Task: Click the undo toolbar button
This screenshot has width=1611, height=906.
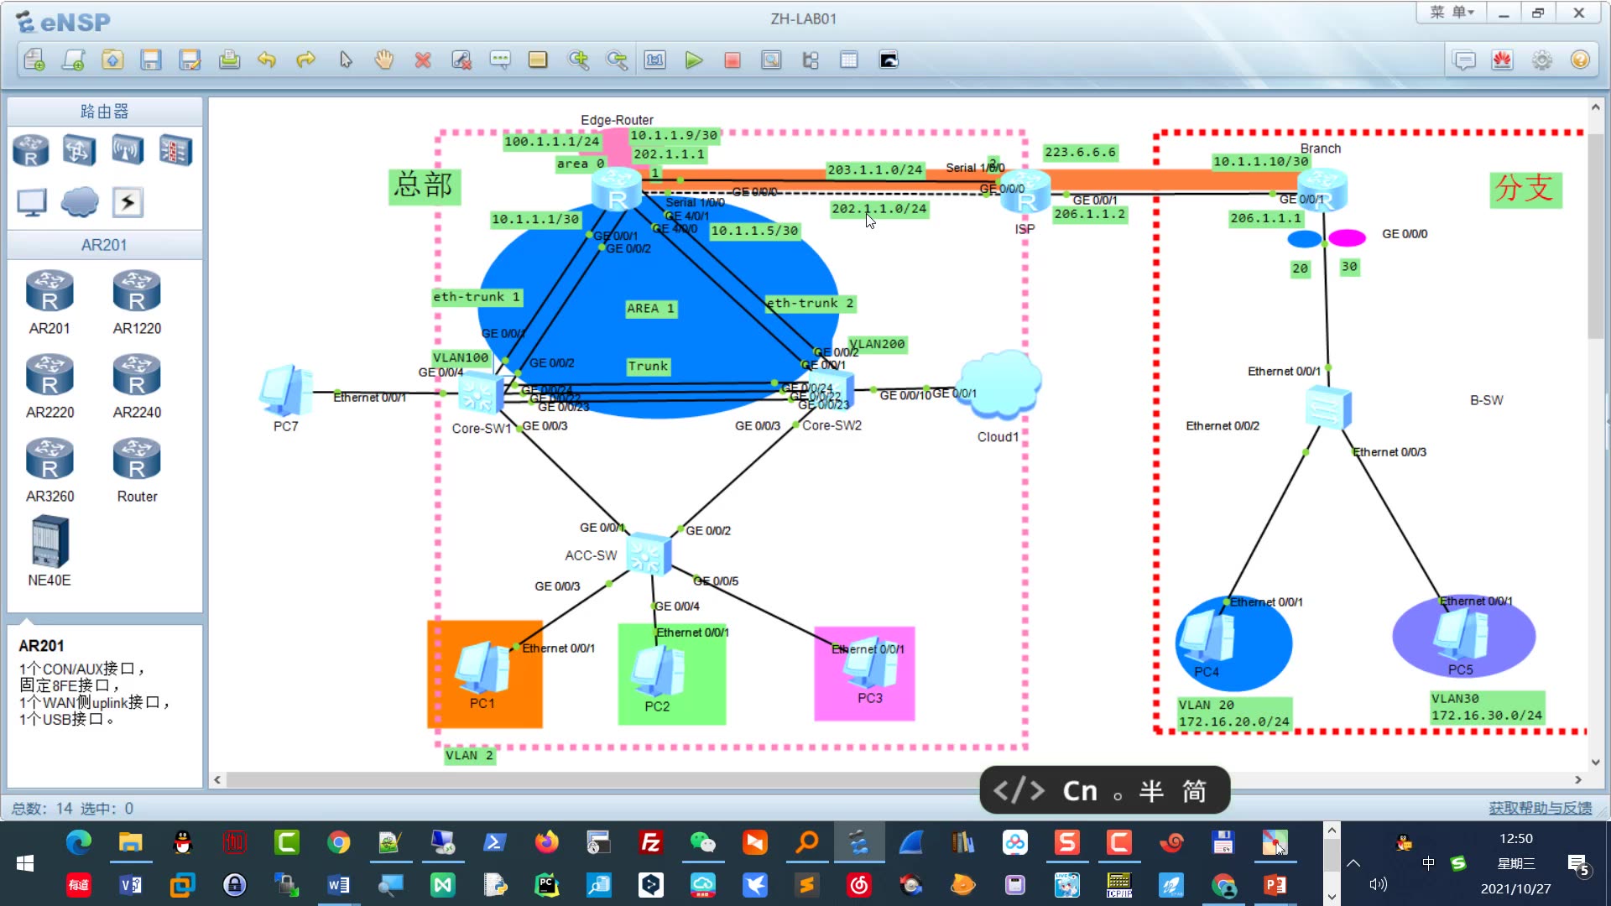Action: pos(267,60)
